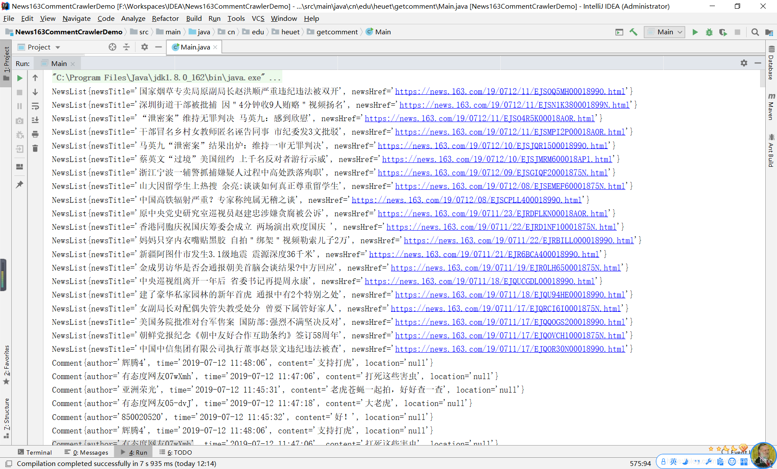Open Run panel settings gear
Screen dimensions: 777x469
point(744,63)
